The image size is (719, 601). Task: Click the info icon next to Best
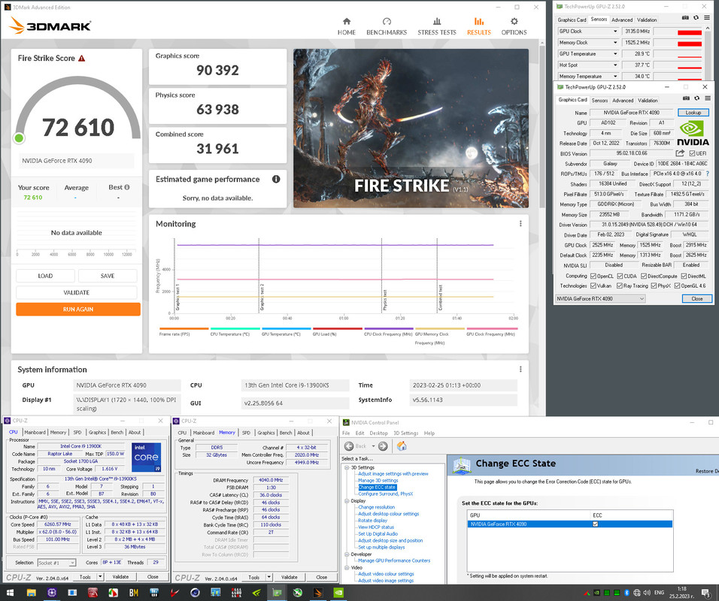[127, 187]
